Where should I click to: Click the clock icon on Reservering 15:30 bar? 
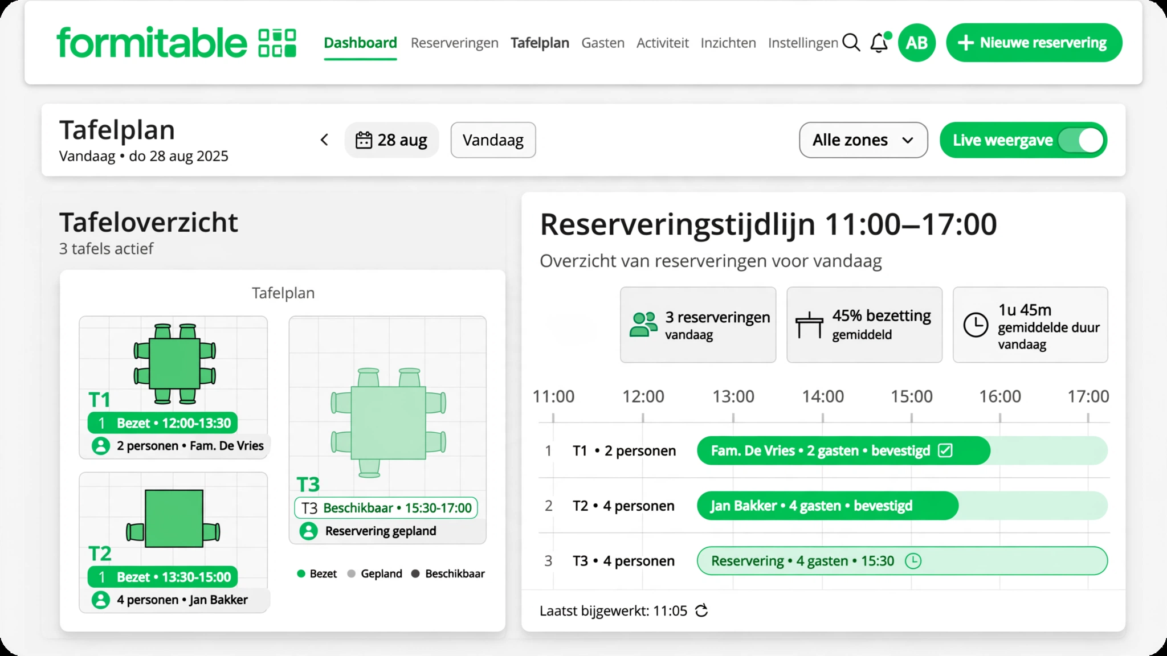click(x=913, y=561)
